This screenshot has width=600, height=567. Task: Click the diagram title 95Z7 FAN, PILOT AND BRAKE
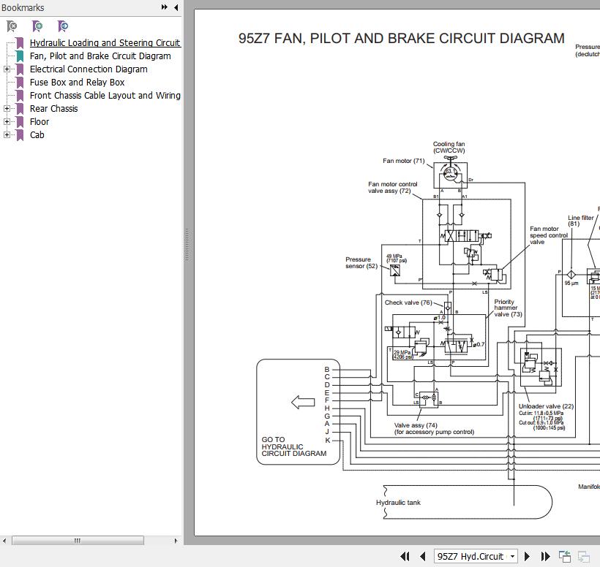pos(402,38)
